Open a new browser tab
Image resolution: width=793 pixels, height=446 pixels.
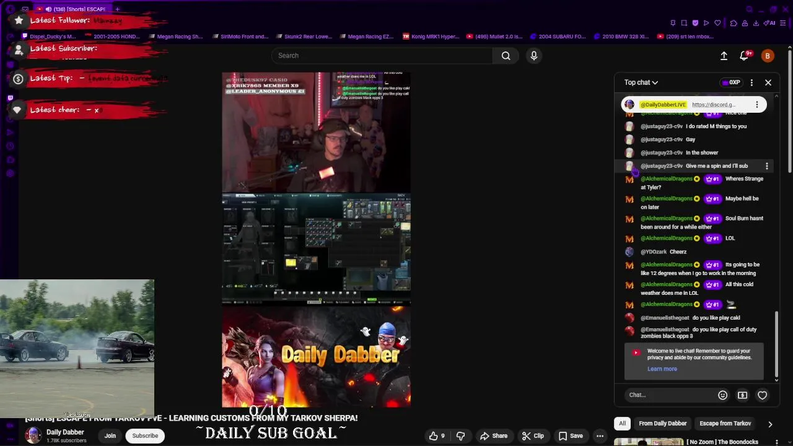click(117, 9)
